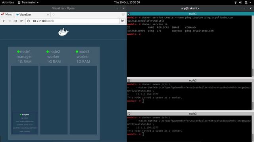
Task: Click the busybox container name label
Action: (25, 115)
